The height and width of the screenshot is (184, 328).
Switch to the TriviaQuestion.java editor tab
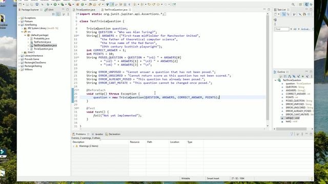84,10
